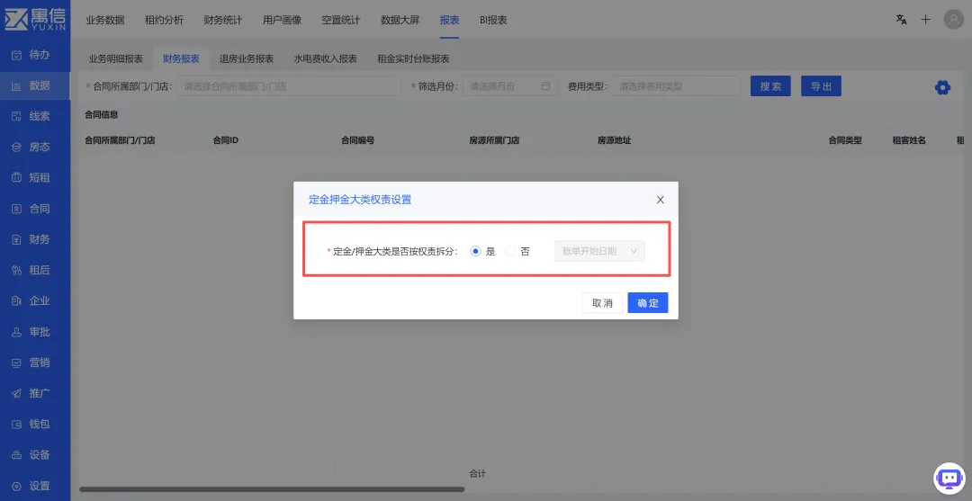Open the 业务数据 top menu
972x501 pixels.
pos(105,20)
